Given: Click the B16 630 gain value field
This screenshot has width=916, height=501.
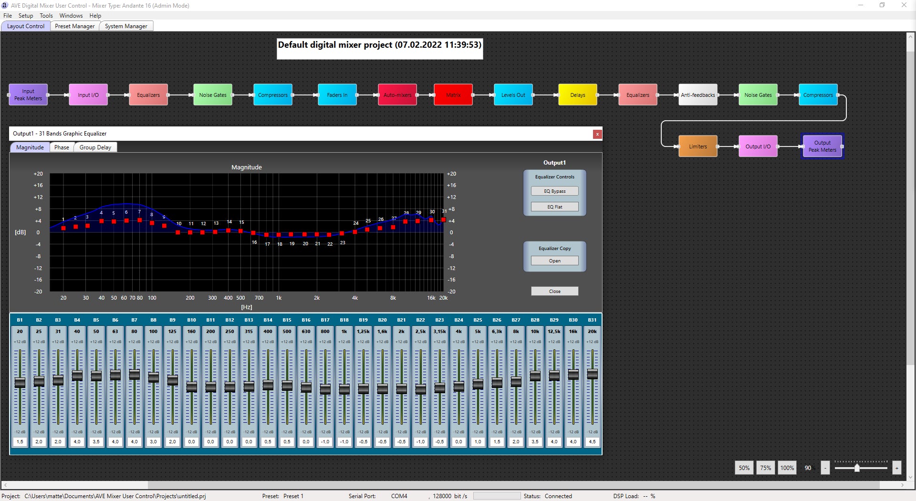Looking at the screenshot, I should [306, 442].
